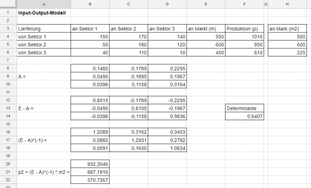This screenshot has height=188, width=311.
Task: Select the cell with value 0,8105
Action: point(129,108)
